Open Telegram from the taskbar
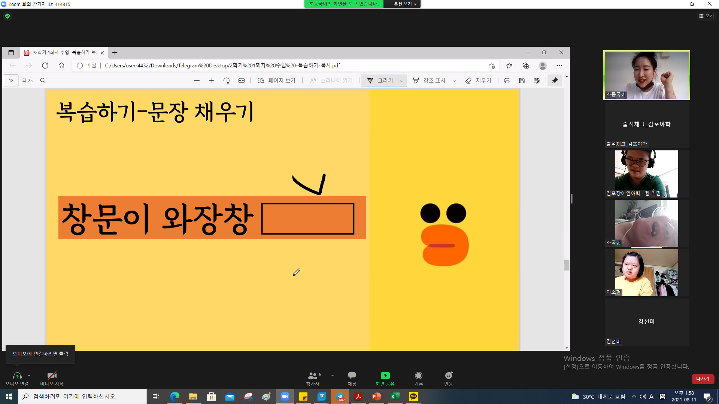This screenshot has width=719, height=404. tap(340, 397)
